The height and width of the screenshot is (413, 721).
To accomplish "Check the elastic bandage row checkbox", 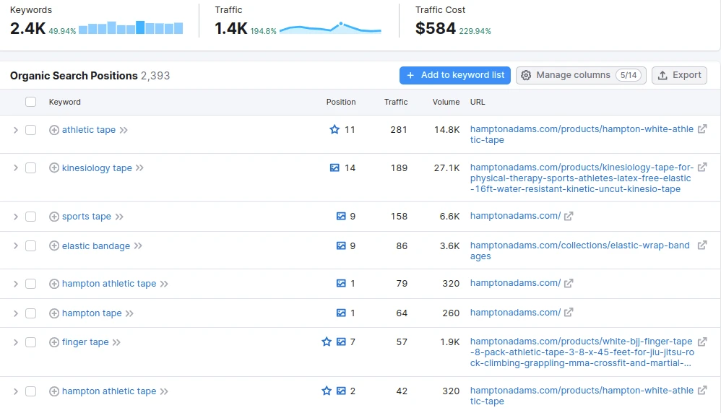I will [x=31, y=246].
